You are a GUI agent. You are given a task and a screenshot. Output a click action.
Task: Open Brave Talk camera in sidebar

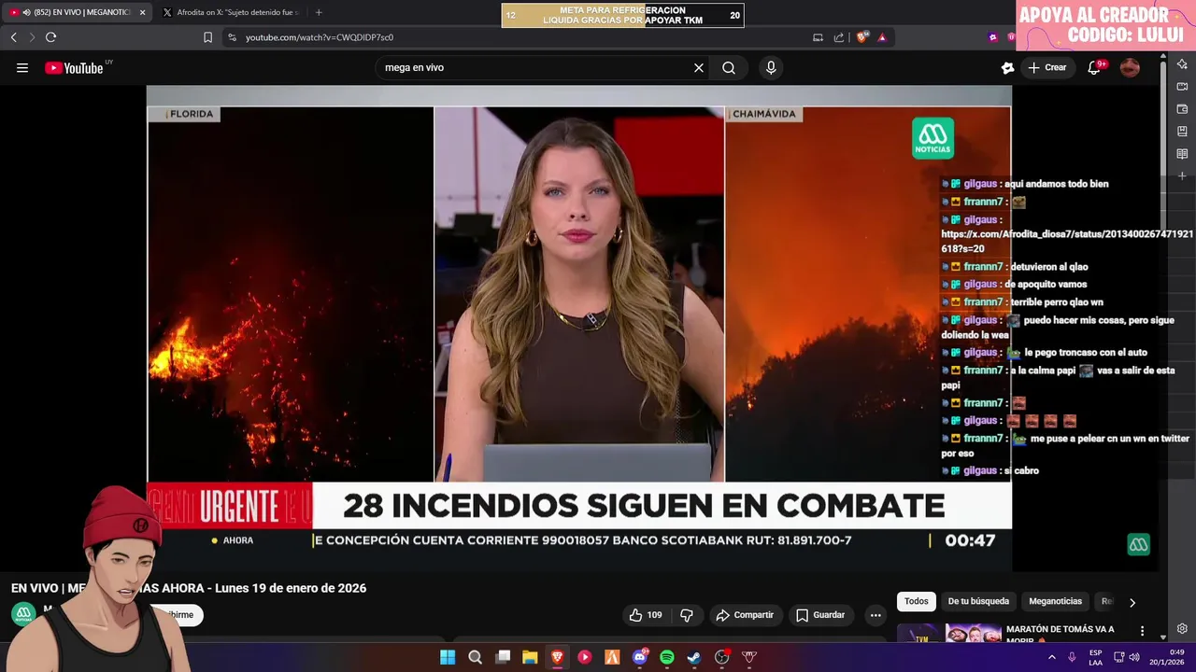click(1182, 87)
